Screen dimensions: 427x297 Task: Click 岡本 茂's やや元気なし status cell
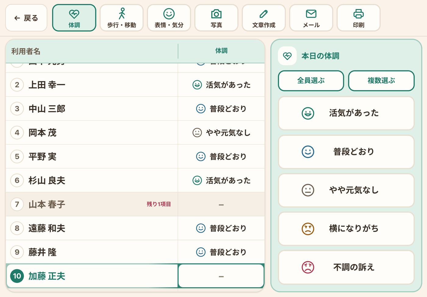(x=221, y=132)
